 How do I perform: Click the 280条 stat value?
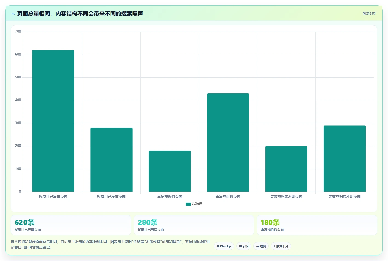click(148, 222)
